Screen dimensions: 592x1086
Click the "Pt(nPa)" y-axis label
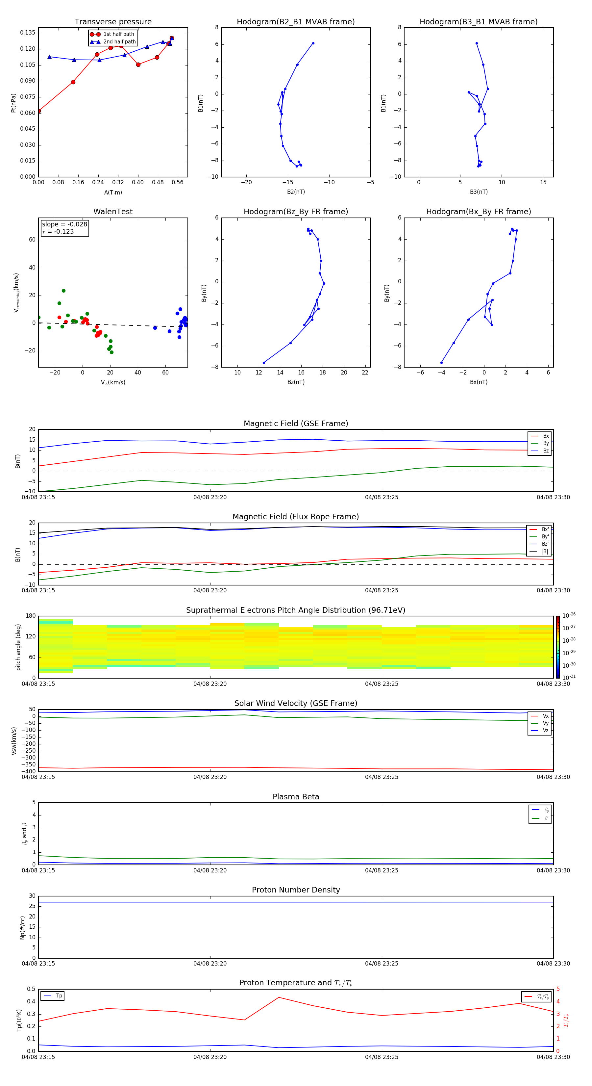(x=13, y=103)
